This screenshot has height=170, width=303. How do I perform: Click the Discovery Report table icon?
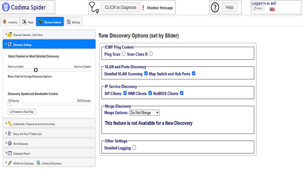click(10, 153)
